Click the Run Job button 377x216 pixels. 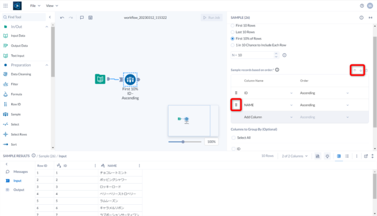tap(211, 18)
